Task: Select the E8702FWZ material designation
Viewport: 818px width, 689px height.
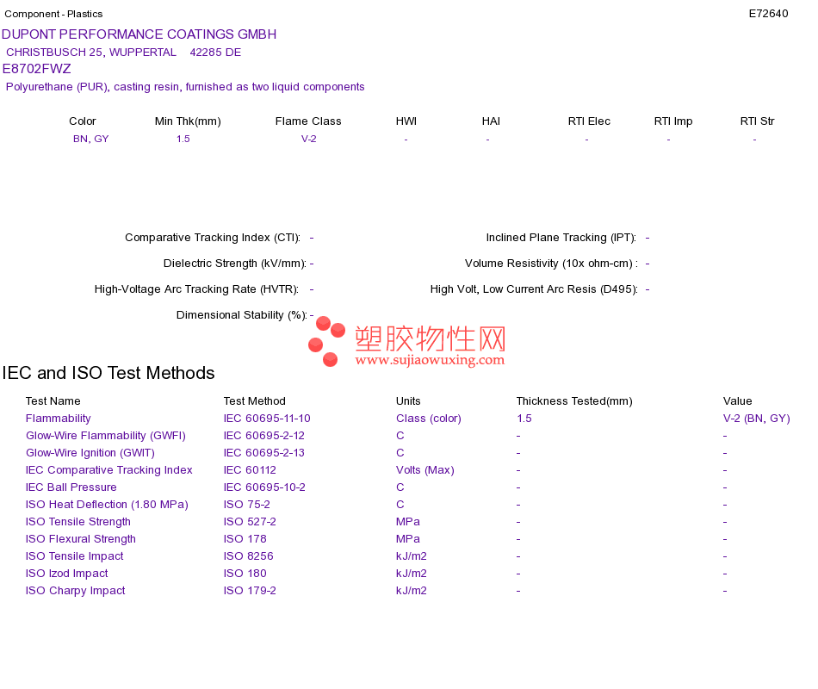Action: click(x=36, y=69)
